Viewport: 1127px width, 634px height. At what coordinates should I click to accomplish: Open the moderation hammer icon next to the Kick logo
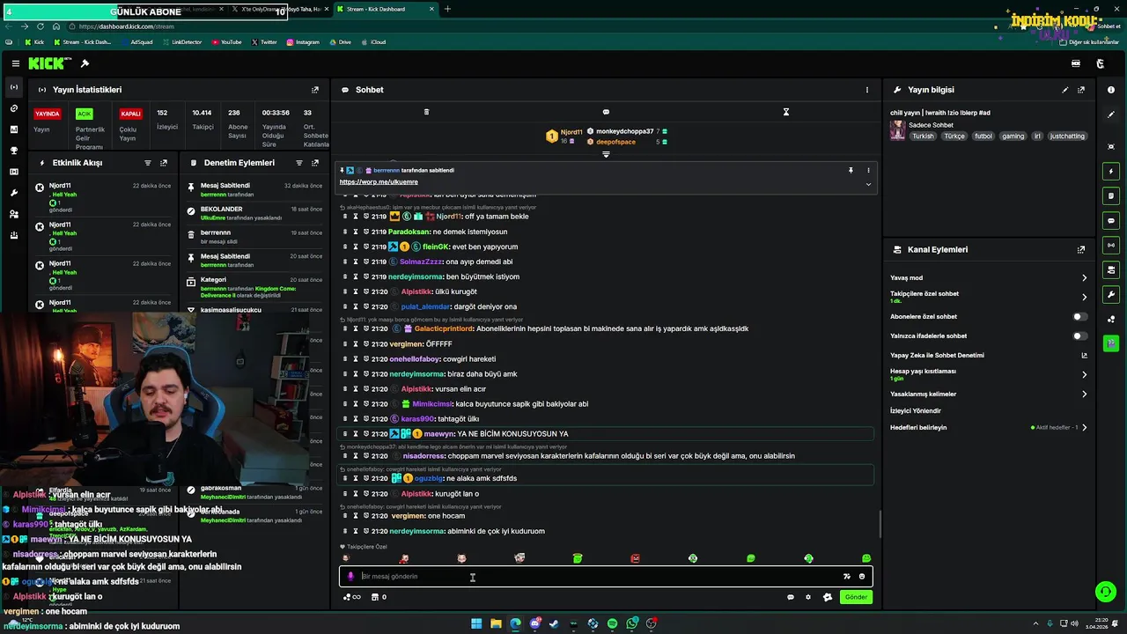(85, 63)
